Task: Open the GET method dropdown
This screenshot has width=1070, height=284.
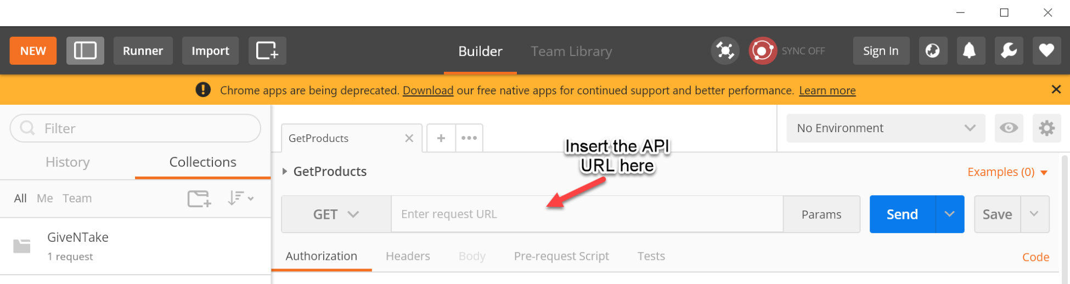Action: pyautogui.click(x=336, y=214)
